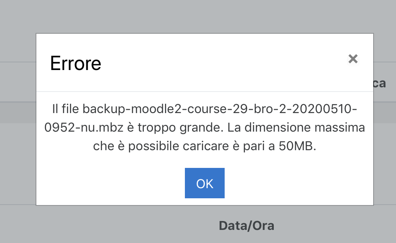The image size is (396, 243).
Task: Click the "Data/Ora" column header
Action: [x=246, y=226]
